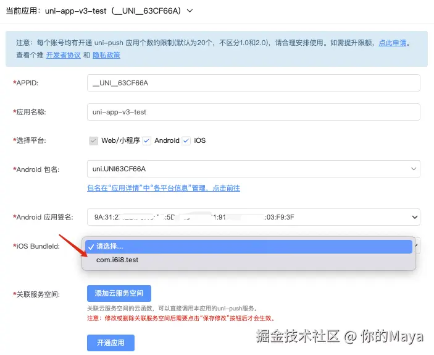Open the 点此申请 quota request link
The width and height of the screenshot is (434, 355).
tap(393, 43)
